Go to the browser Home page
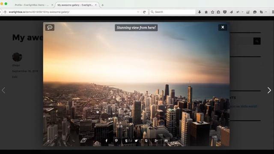Image resolution: width=274 pixels, height=154 pixels. [206, 12]
